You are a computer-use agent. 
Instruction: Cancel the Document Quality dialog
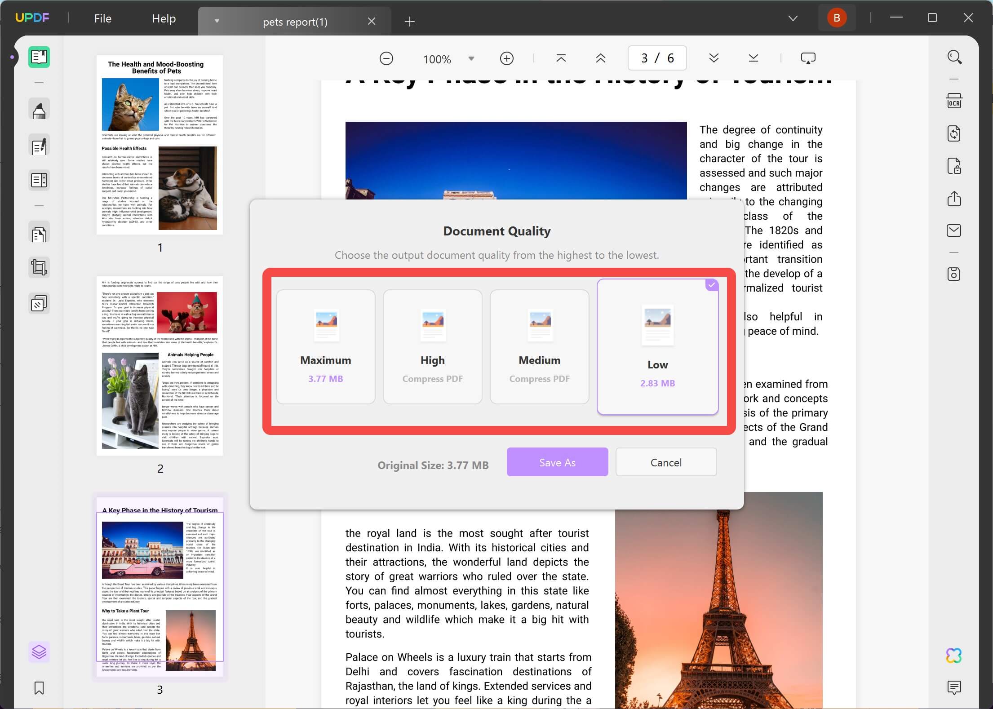(666, 462)
